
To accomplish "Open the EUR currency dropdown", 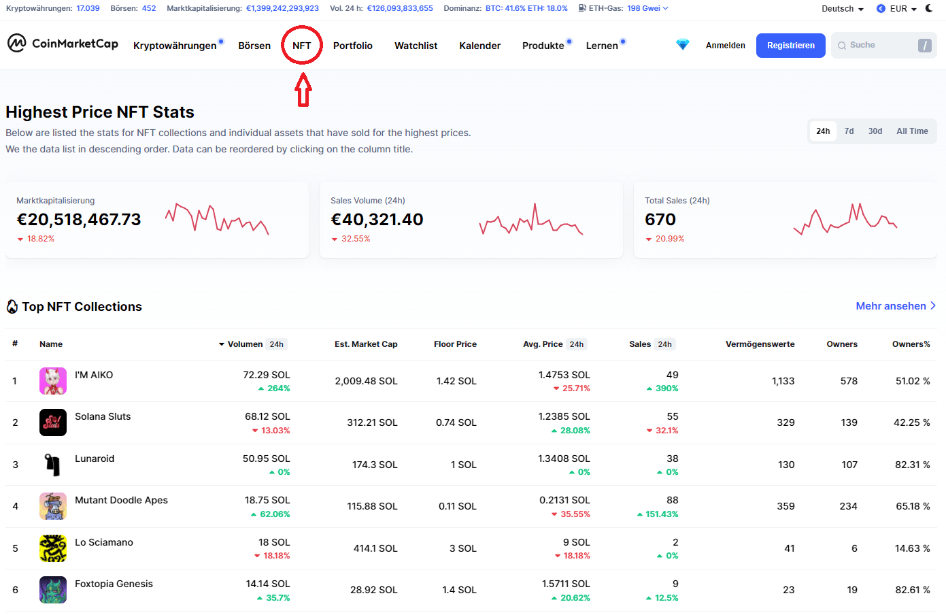I will pos(897,9).
